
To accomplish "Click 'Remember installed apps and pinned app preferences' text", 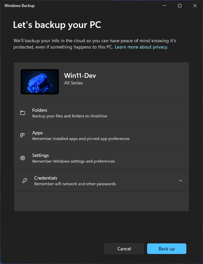I will click(x=81, y=139).
